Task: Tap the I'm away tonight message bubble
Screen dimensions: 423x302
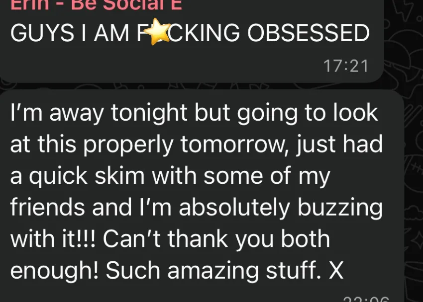Action: (x=202, y=196)
